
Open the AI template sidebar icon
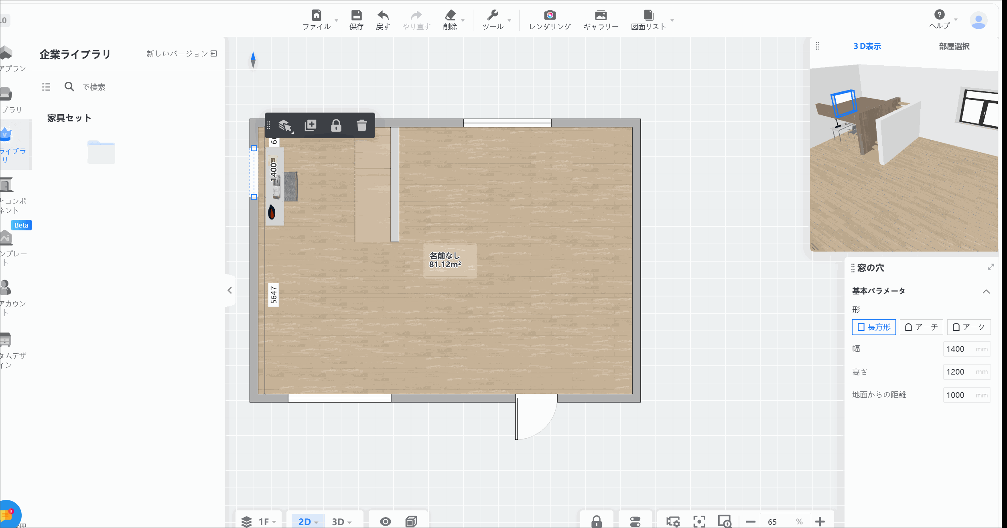[x=6, y=238]
